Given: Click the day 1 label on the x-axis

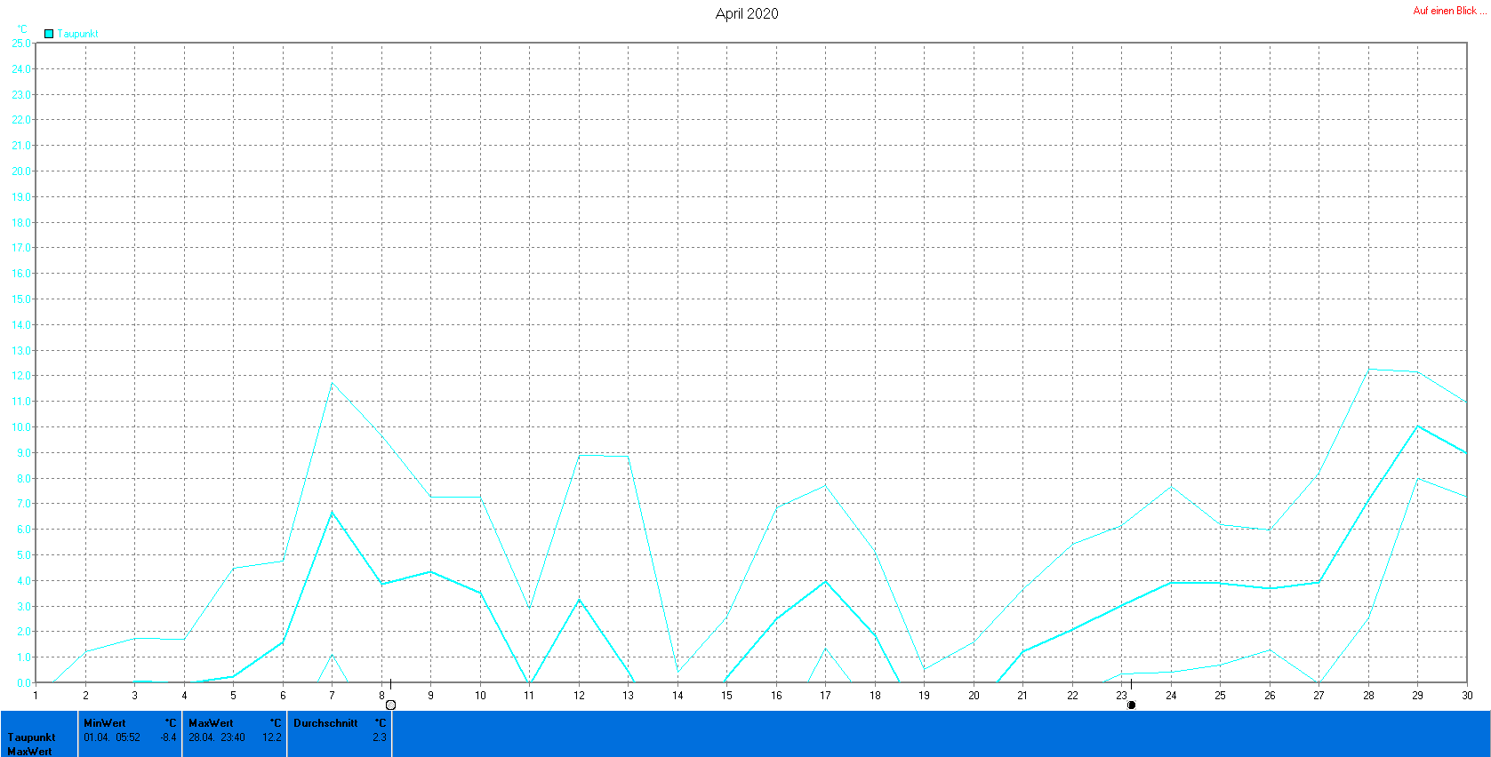Looking at the screenshot, I should 36,696.
